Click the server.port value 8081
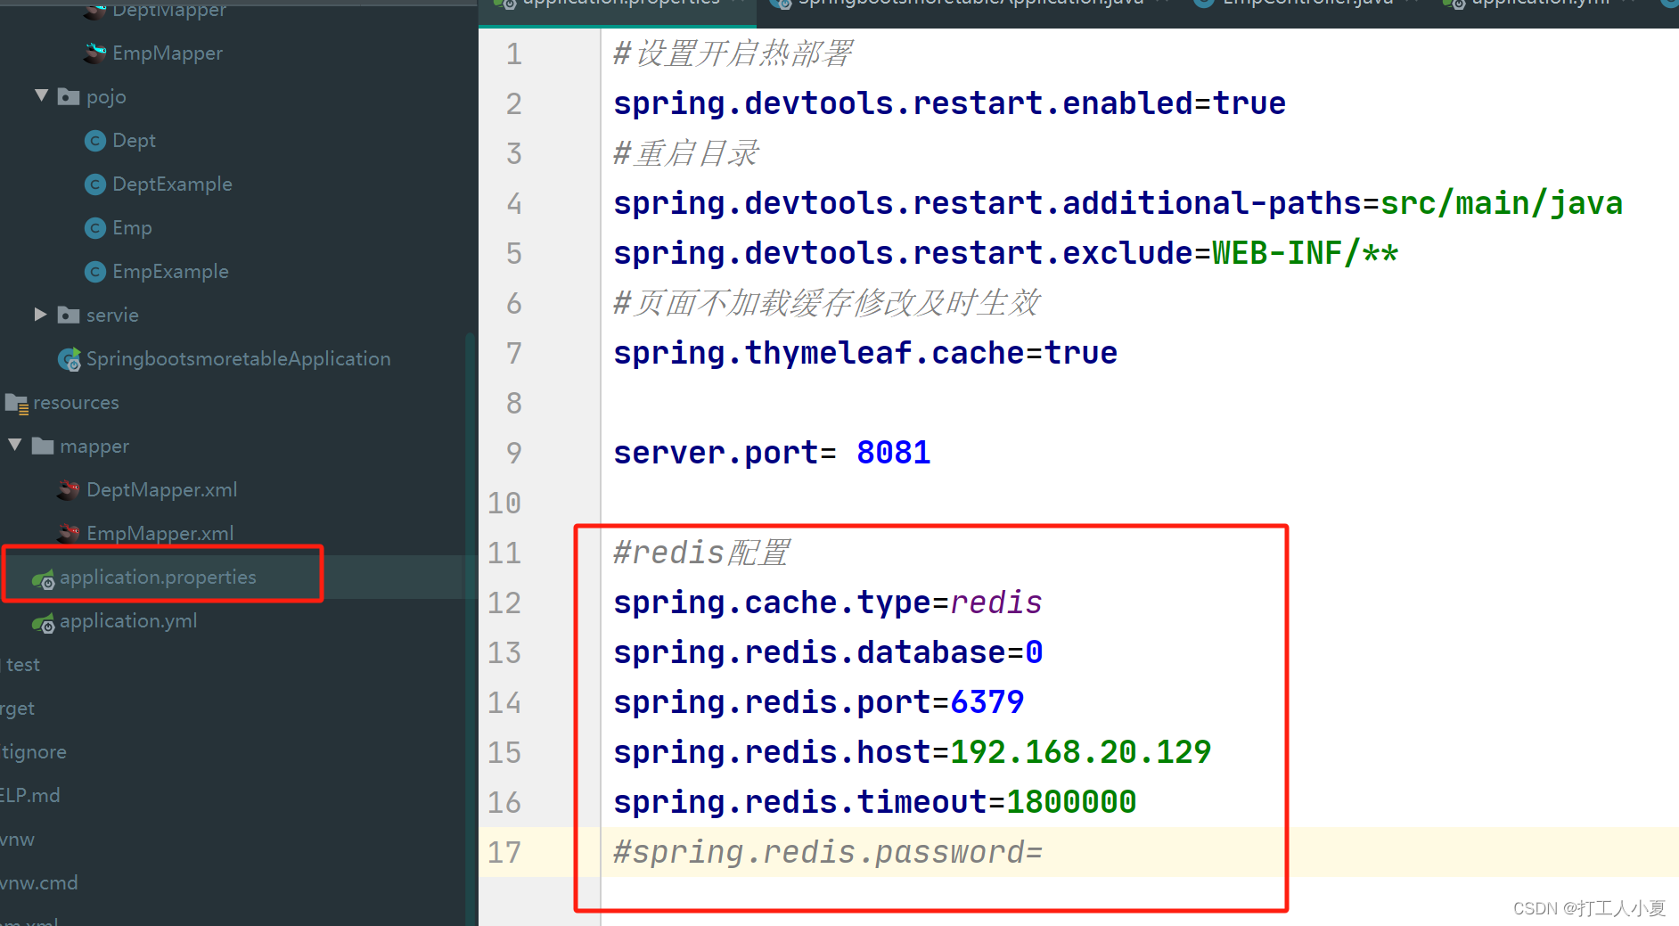Image resolution: width=1679 pixels, height=926 pixels. (892, 452)
